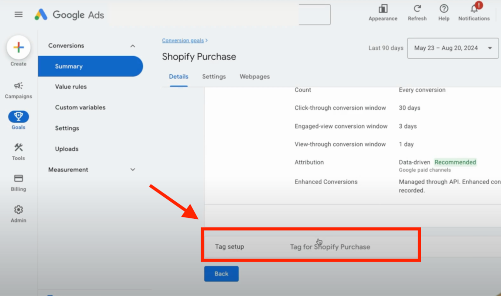
Task: Open the Admin gear icon
Action: pyautogui.click(x=19, y=210)
